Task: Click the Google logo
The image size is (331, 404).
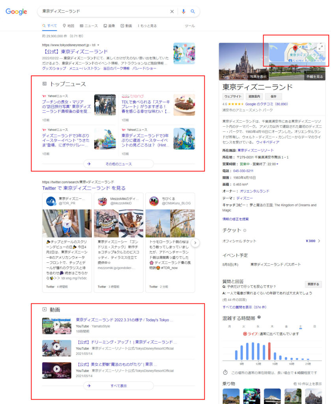Action: (16, 11)
